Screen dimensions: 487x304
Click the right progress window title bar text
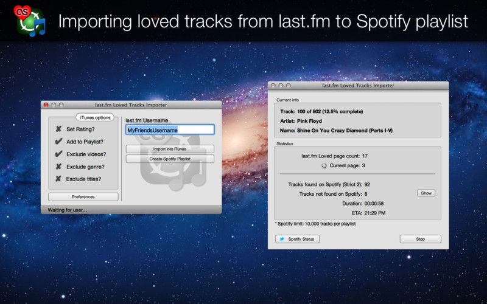coord(358,86)
